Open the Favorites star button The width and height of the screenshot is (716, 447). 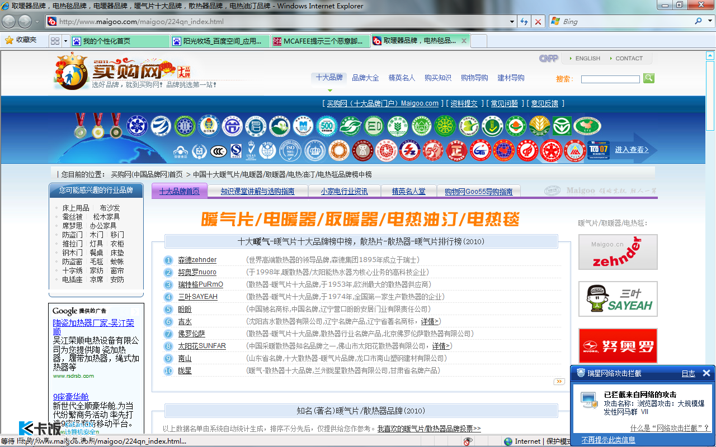(21, 40)
